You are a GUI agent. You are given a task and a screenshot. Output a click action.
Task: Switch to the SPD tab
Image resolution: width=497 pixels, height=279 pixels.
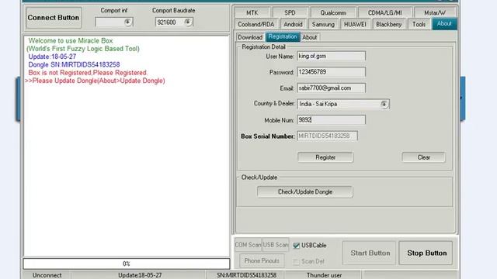coord(290,12)
